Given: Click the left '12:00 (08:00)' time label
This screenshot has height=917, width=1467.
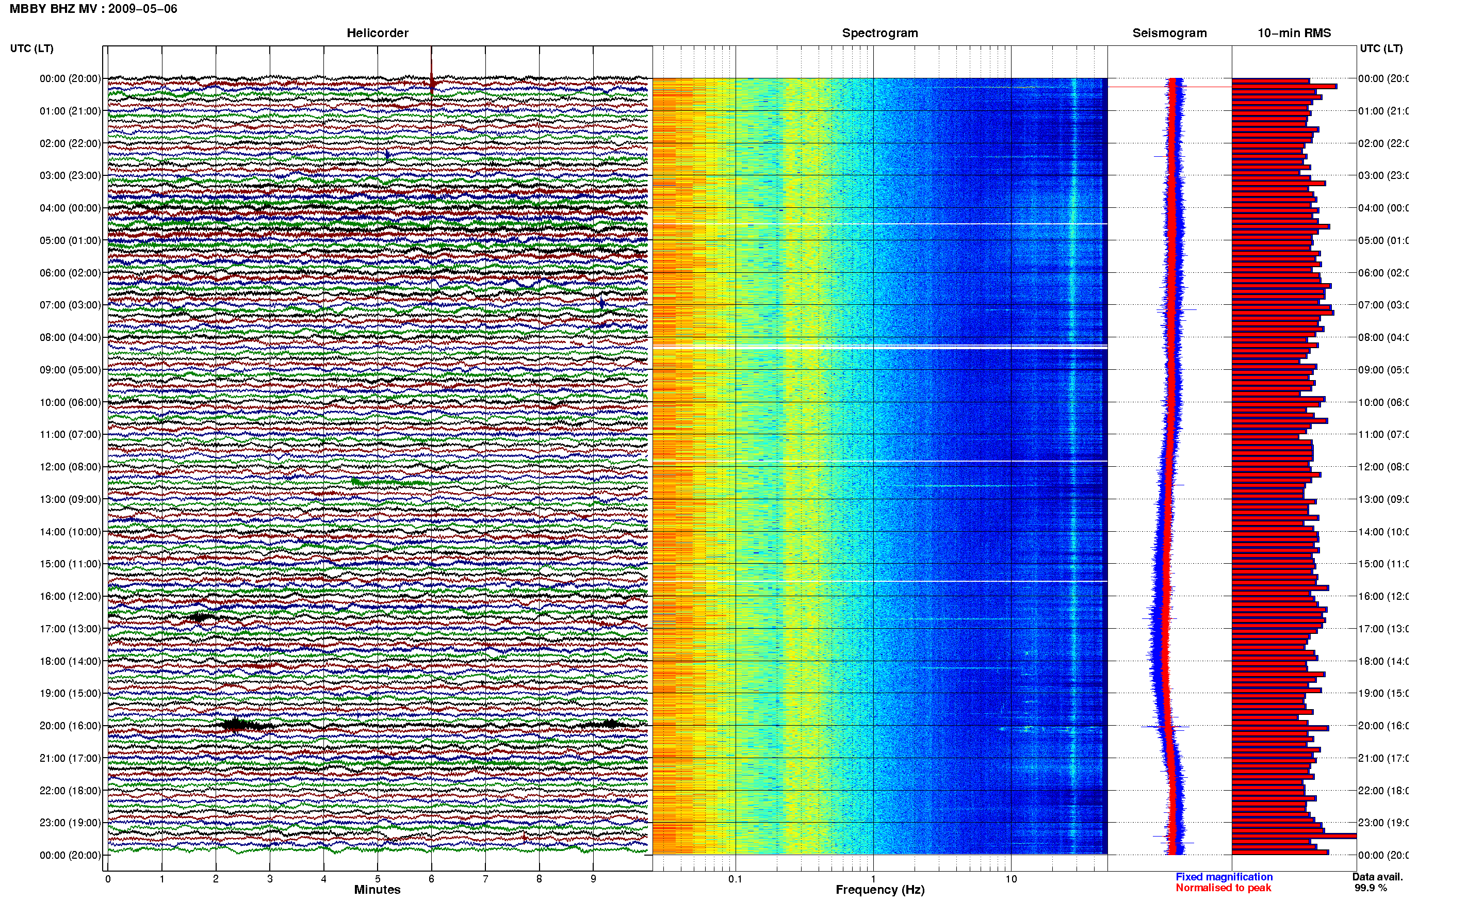Looking at the screenshot, I should point(70,467).
